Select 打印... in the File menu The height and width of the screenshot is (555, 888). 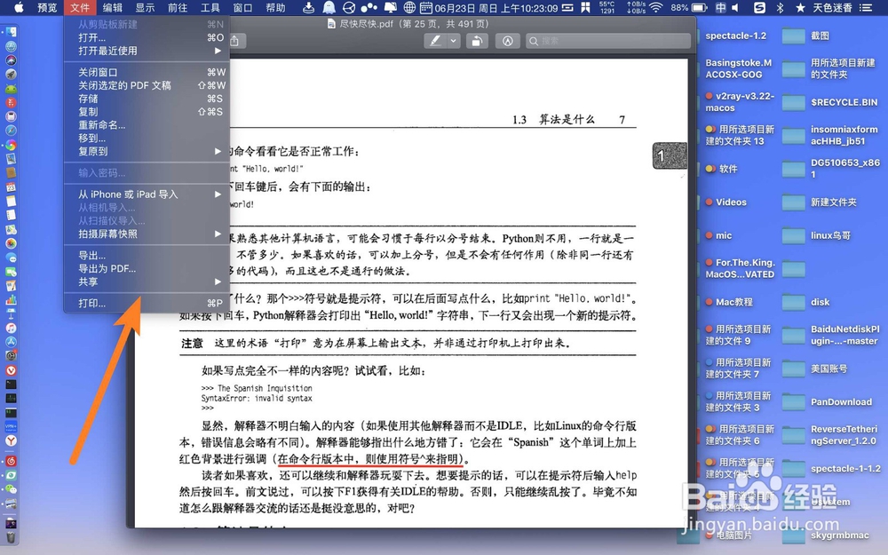point(147,303)
